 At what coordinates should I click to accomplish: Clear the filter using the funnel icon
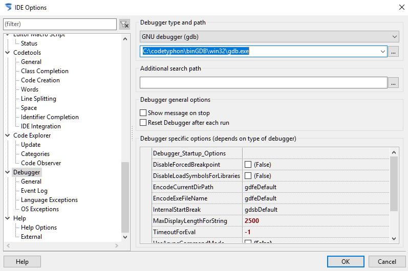click(x=124, y=25)
